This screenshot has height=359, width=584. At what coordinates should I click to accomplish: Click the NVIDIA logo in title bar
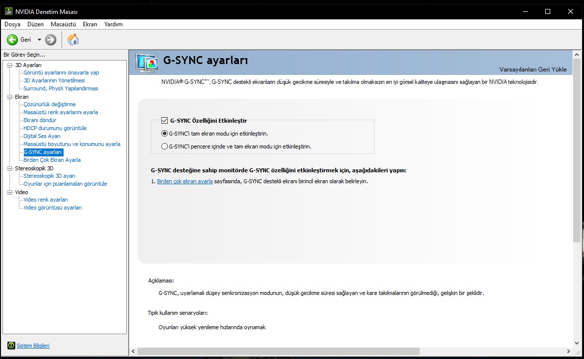(8, 11)
